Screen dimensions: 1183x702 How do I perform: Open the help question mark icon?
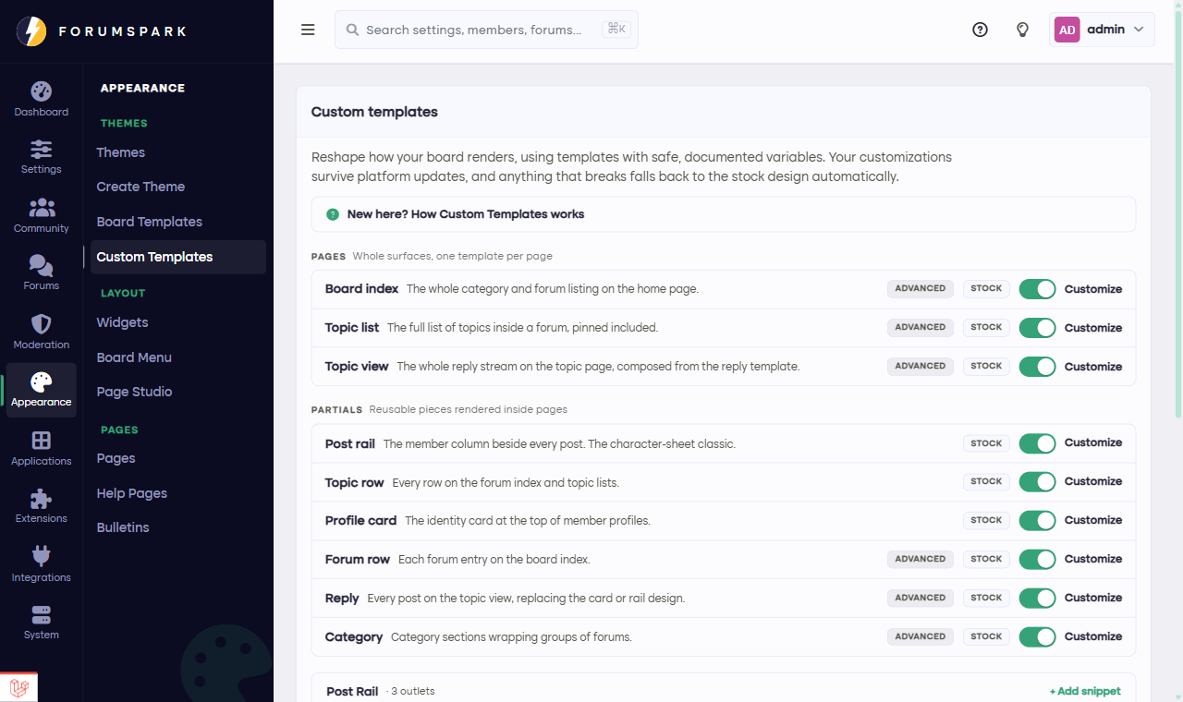click(x=980, y=30)
